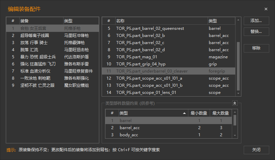Viewport: 275px width, 160px height.
Task: Sort constraints by 类型 column header
Action: coord(152,113)
